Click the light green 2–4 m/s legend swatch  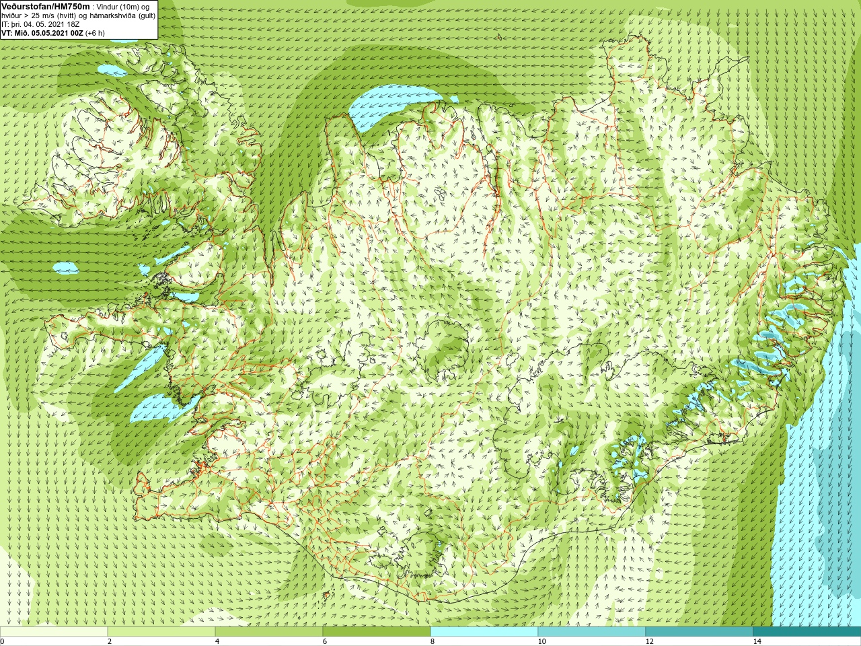tap(161, 632)
